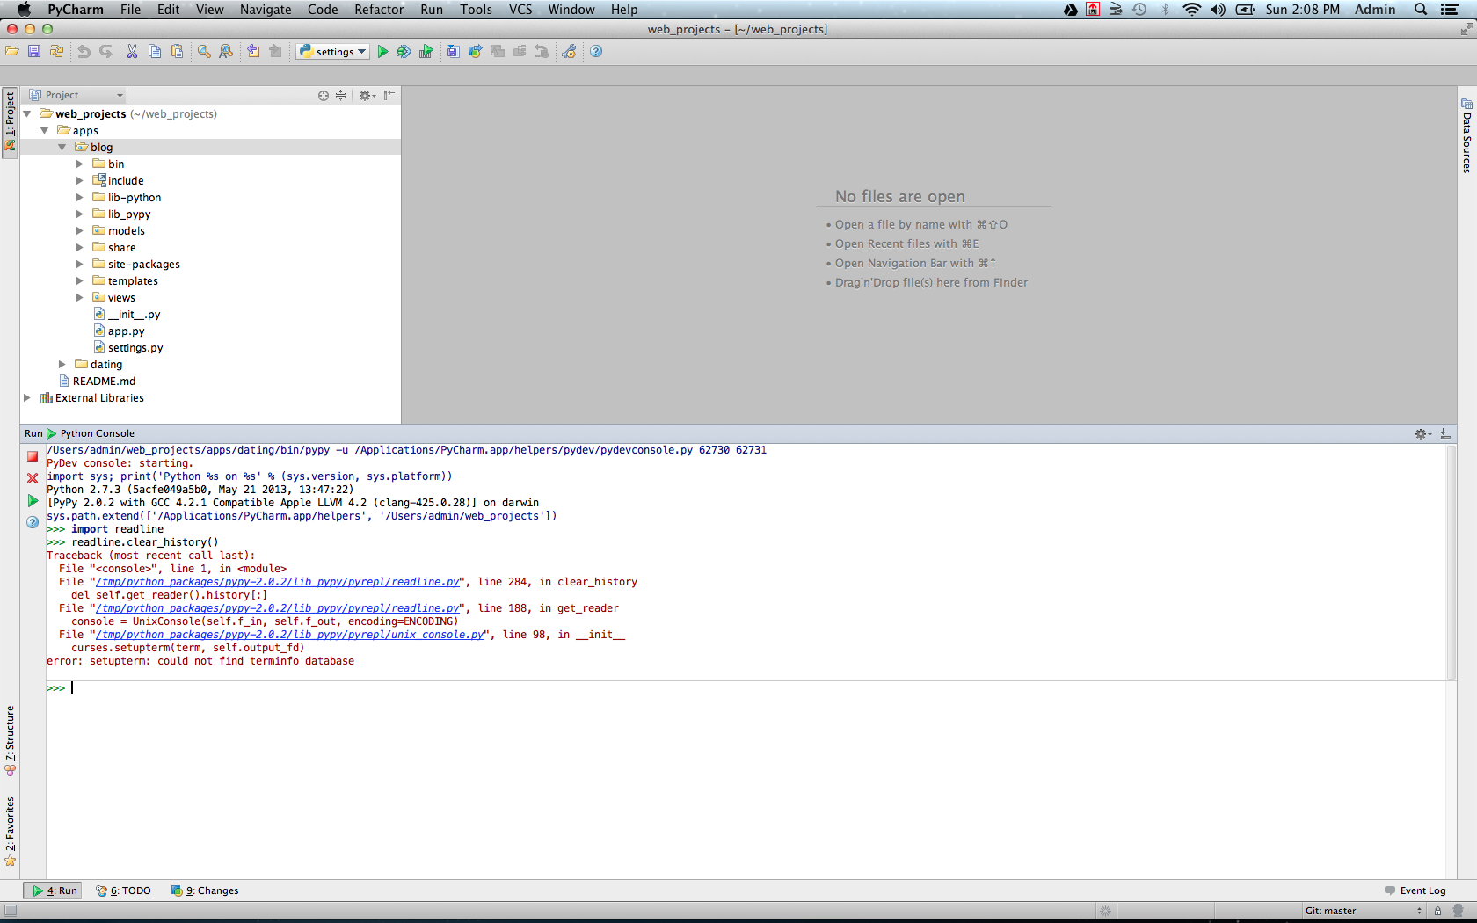Open the Debug tool in the toolbar

[404, 51]
